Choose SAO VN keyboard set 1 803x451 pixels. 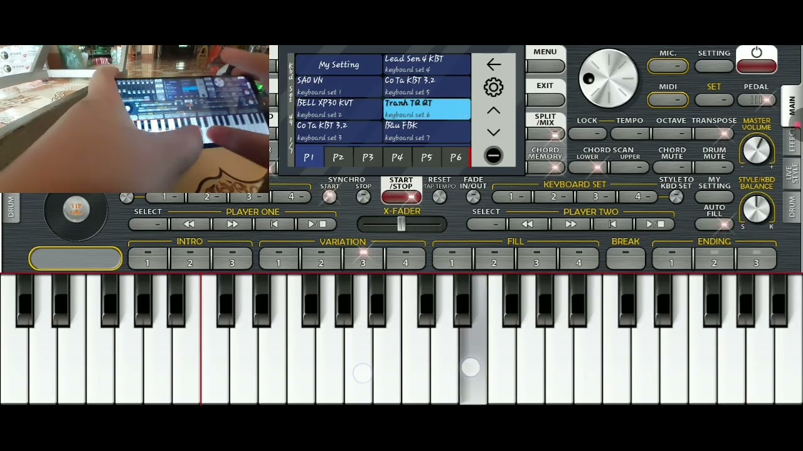[338, 86]
